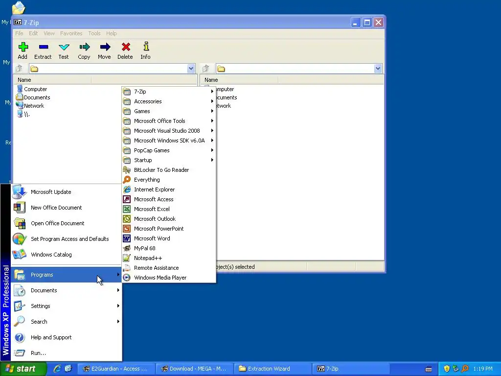The height and width of the screenshot is (376, 501).
Task: Open the File menu in 7-Zip
Action: point(19,33)
